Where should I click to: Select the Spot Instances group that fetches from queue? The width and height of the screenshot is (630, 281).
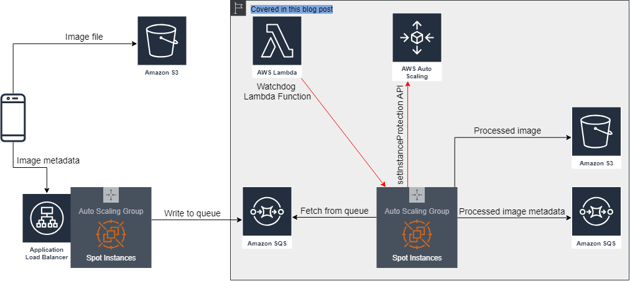[x=417, y=228]
